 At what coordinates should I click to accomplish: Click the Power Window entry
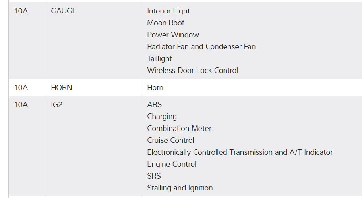point(173,35)
